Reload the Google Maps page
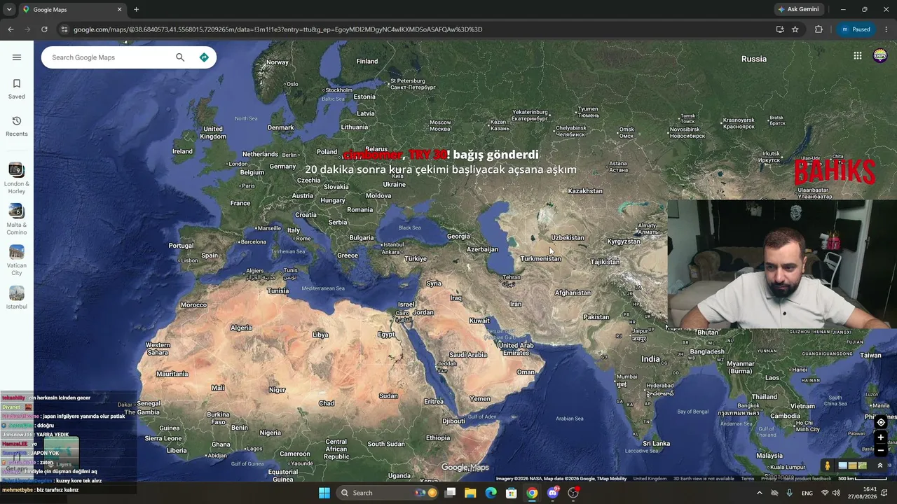Viewport: 897px width, 504px height. click(44, 29)
